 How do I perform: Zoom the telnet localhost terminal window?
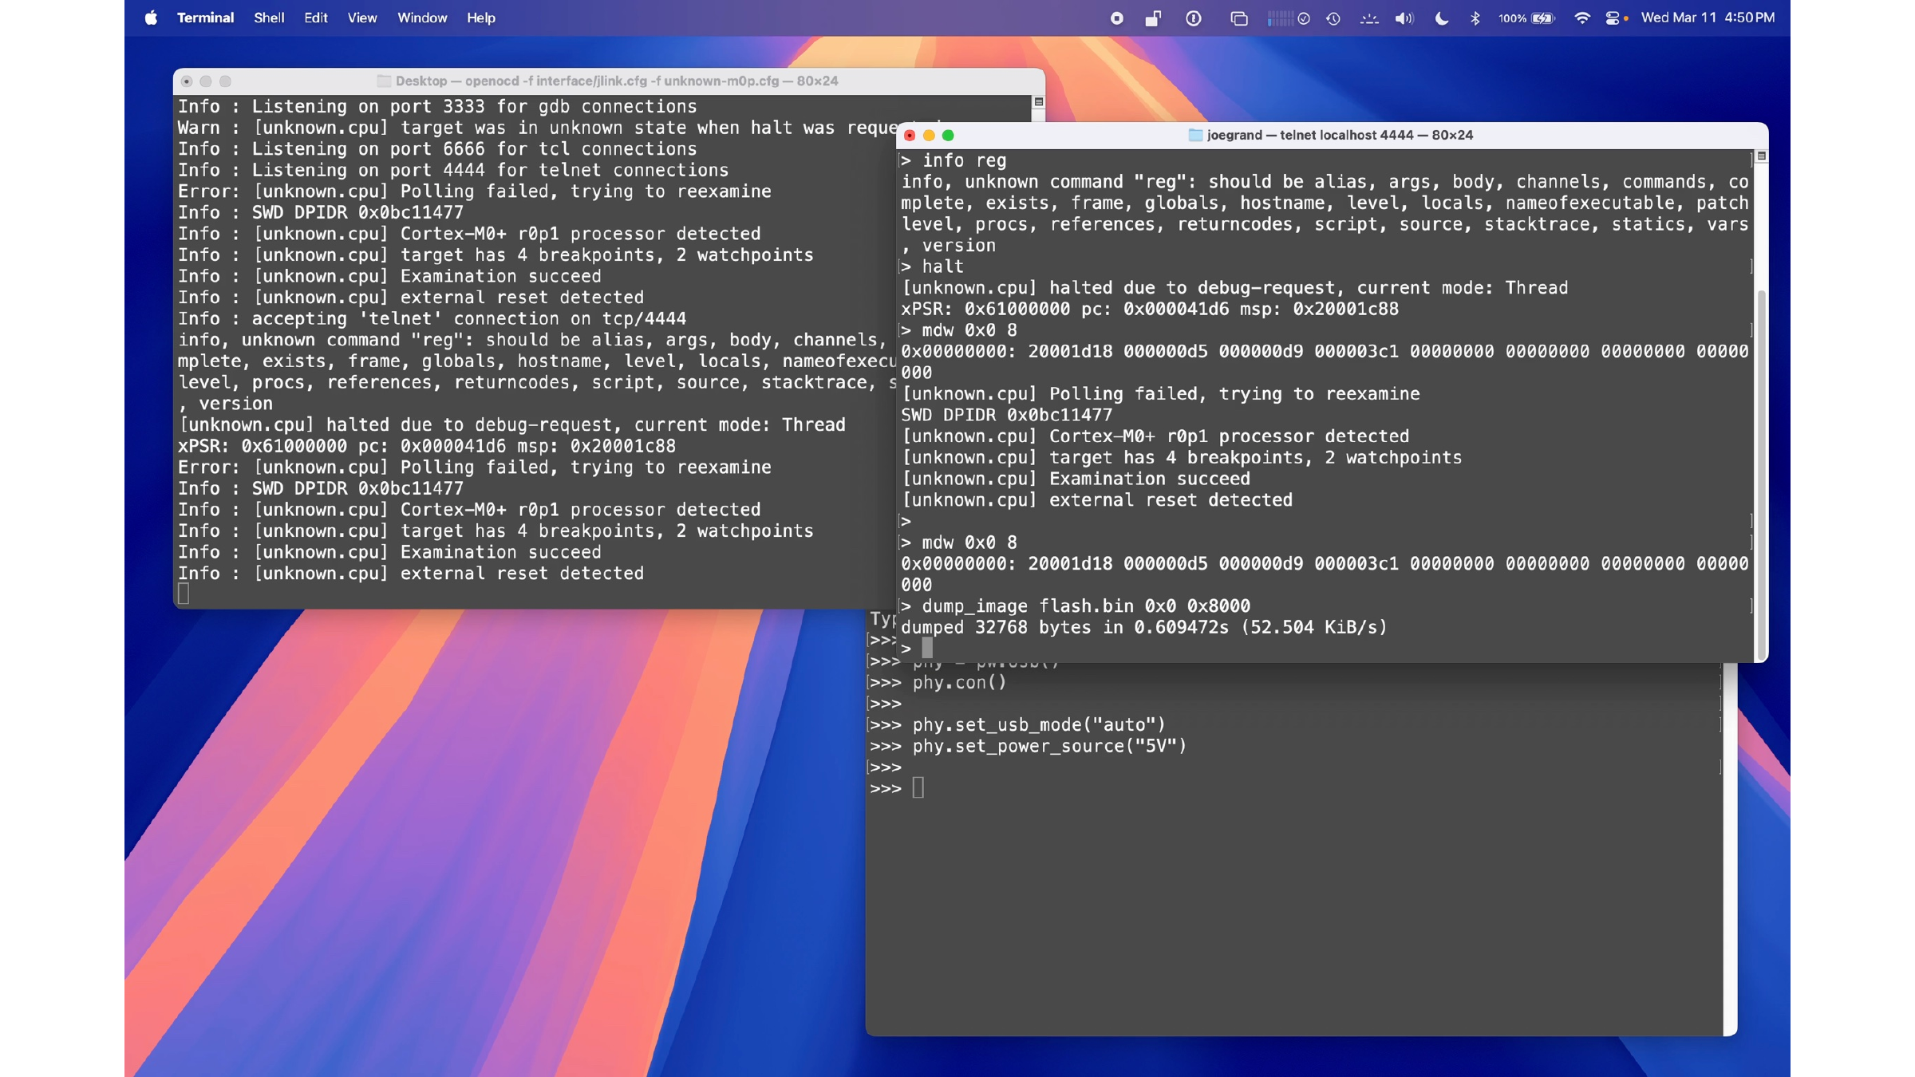tap(948, 136)
